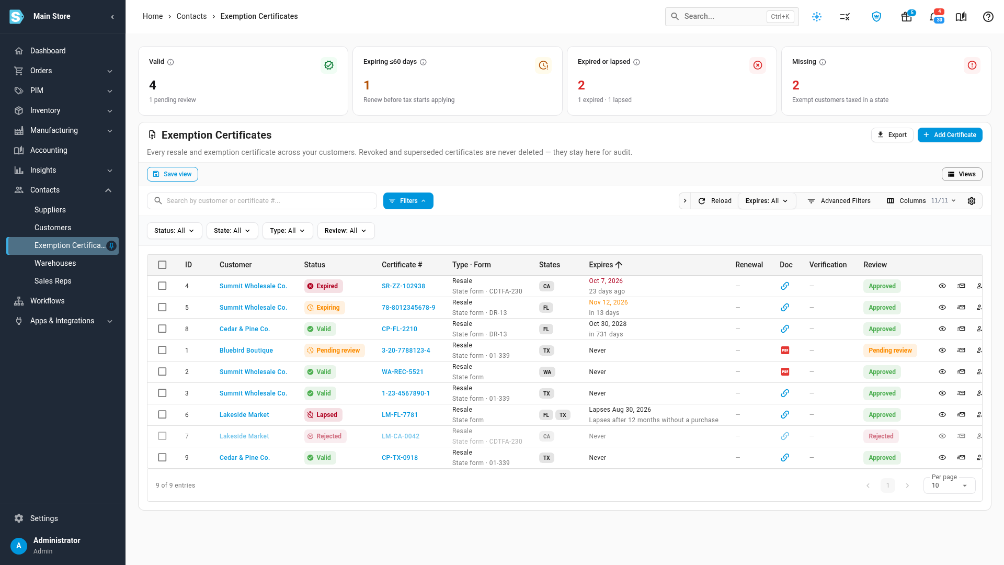Screen dimensions: 1004x565
Task: Open the AI assistant sparkle icon
Action: [x=817, y=17]
